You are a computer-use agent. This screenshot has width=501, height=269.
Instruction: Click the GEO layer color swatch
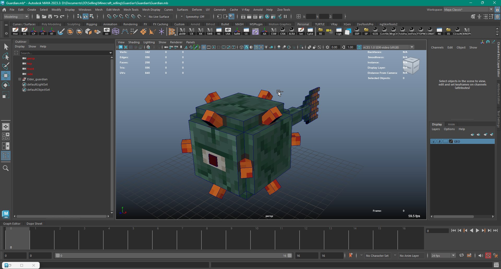click(x=451, y=142)
